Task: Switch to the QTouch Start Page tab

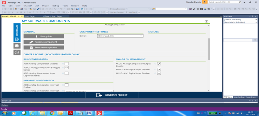Action: click(52, 16)
